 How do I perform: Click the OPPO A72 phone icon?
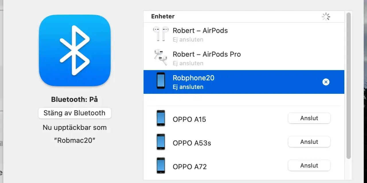tap(161, 166)
